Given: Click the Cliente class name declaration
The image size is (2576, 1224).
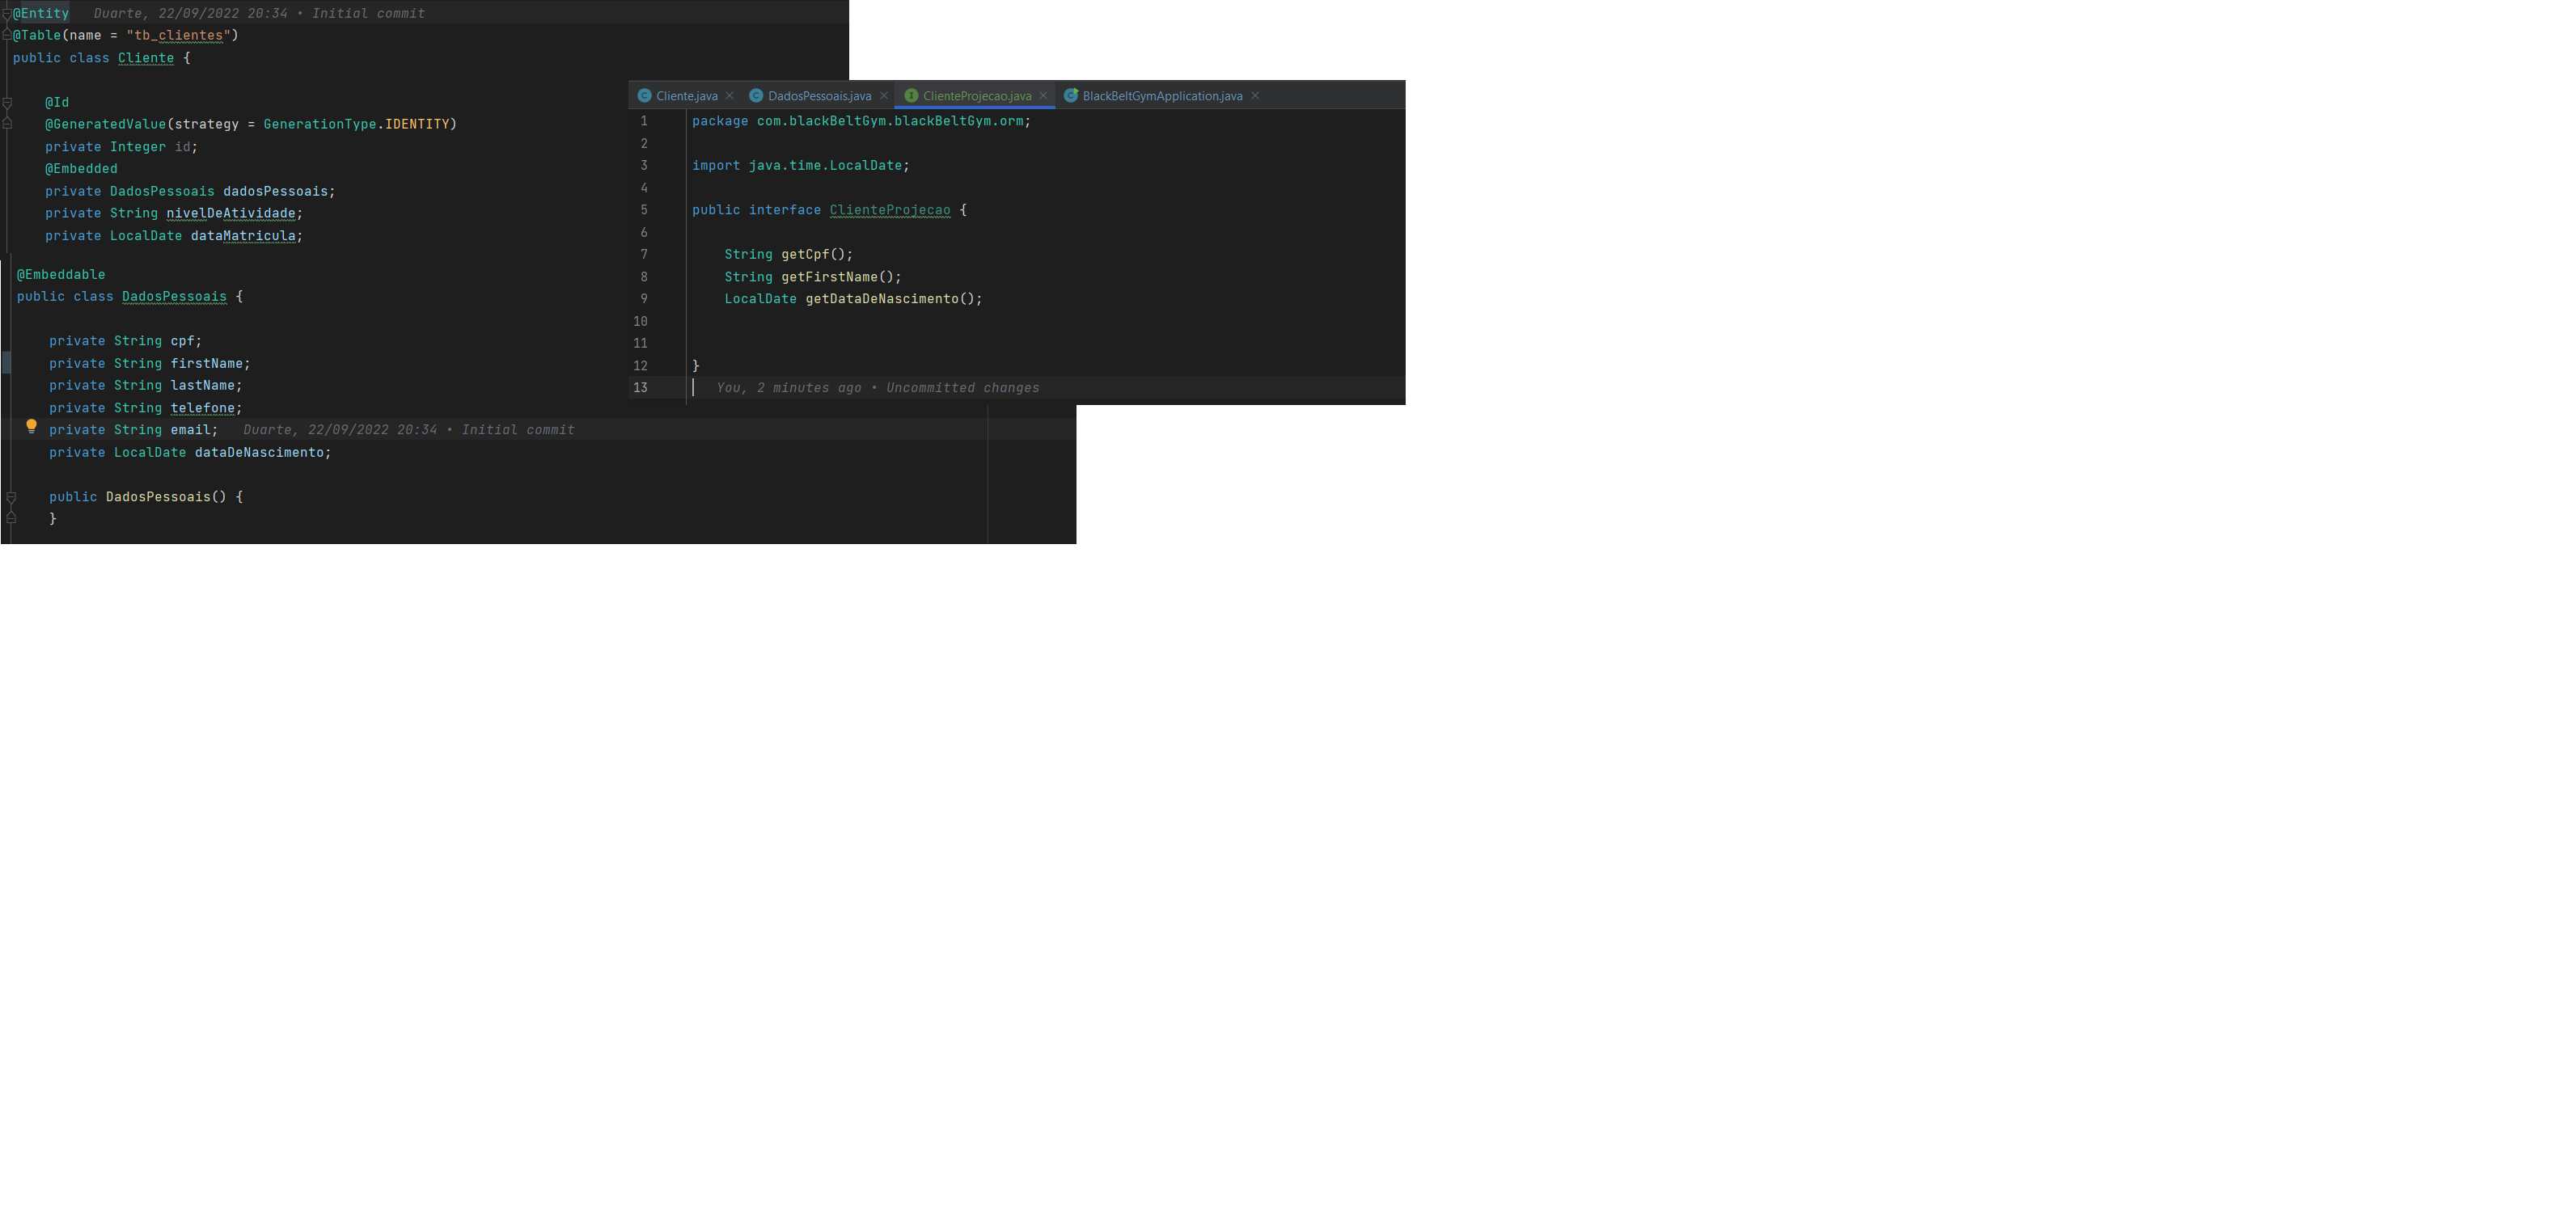Looking at the screenshot, I should [x=146, y=58].
